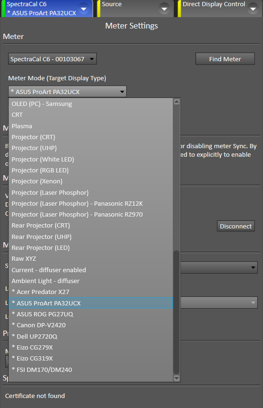The width and height of the screenshot is (263, 408).
Task: Choose Rear Projector (UHP) option
Action: 91,237
